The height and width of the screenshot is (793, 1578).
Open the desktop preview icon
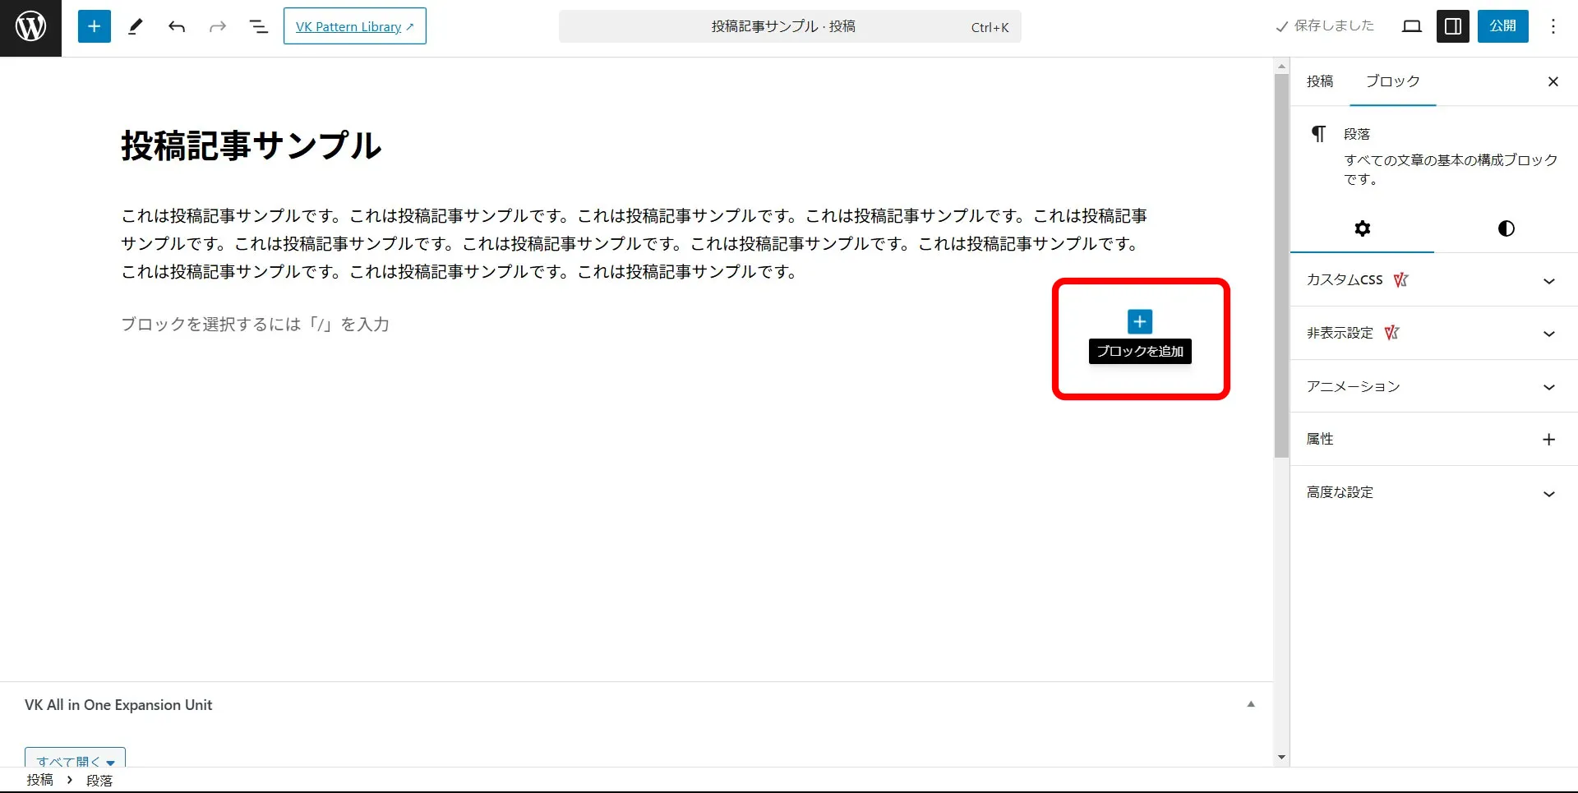pyautogui.click(x=1412, y=26)
